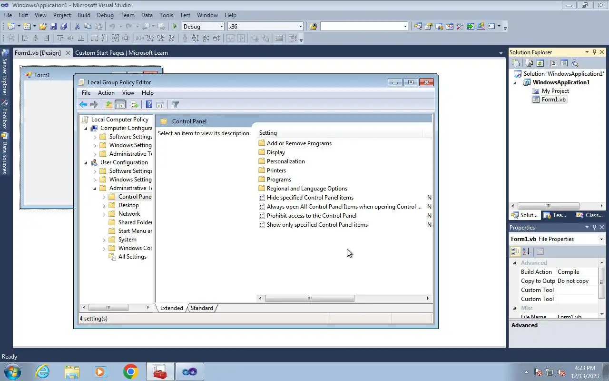The height and width of the screenshot is (381, 609).
Task: Open View menu in Group Policy Editor
Action: click(128, 93)
